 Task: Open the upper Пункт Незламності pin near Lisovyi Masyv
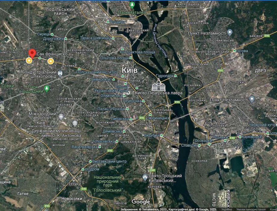[x=230, y=33]
